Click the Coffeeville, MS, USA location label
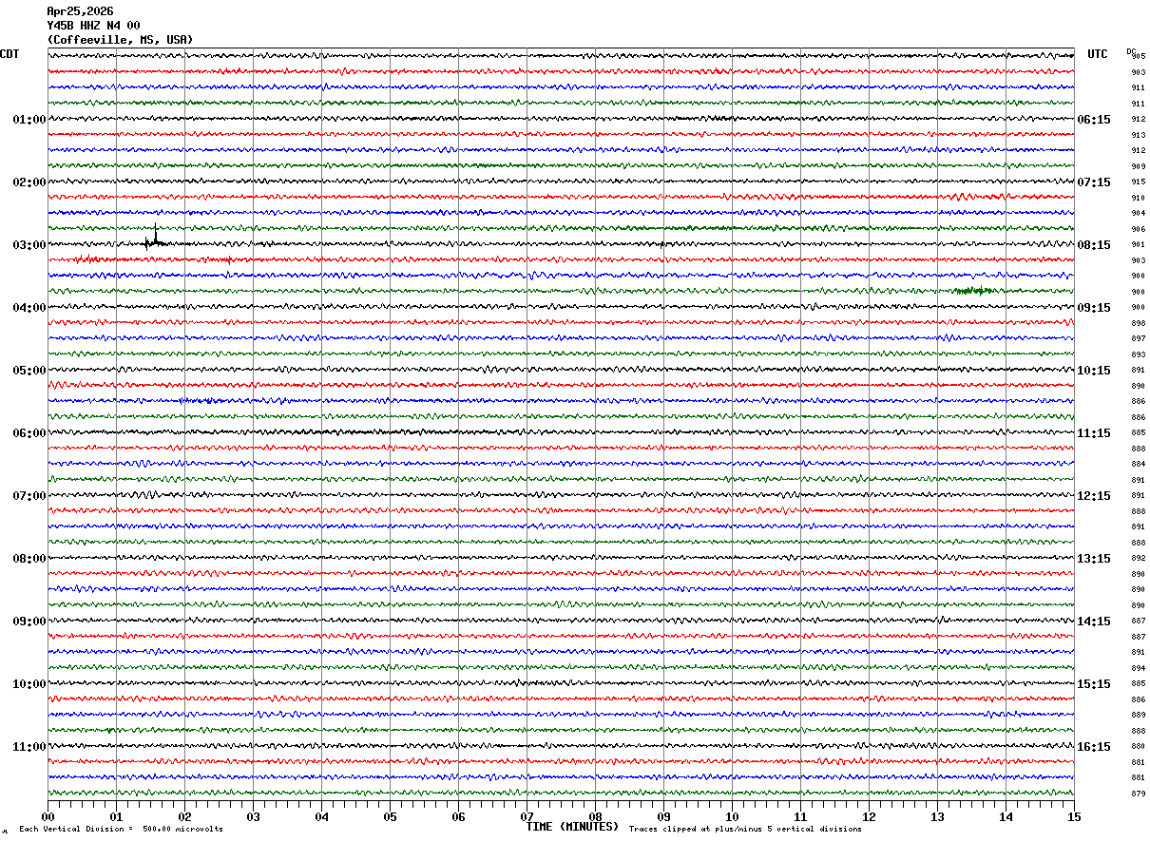This screenshot has height=842, width=1150. 120,40
